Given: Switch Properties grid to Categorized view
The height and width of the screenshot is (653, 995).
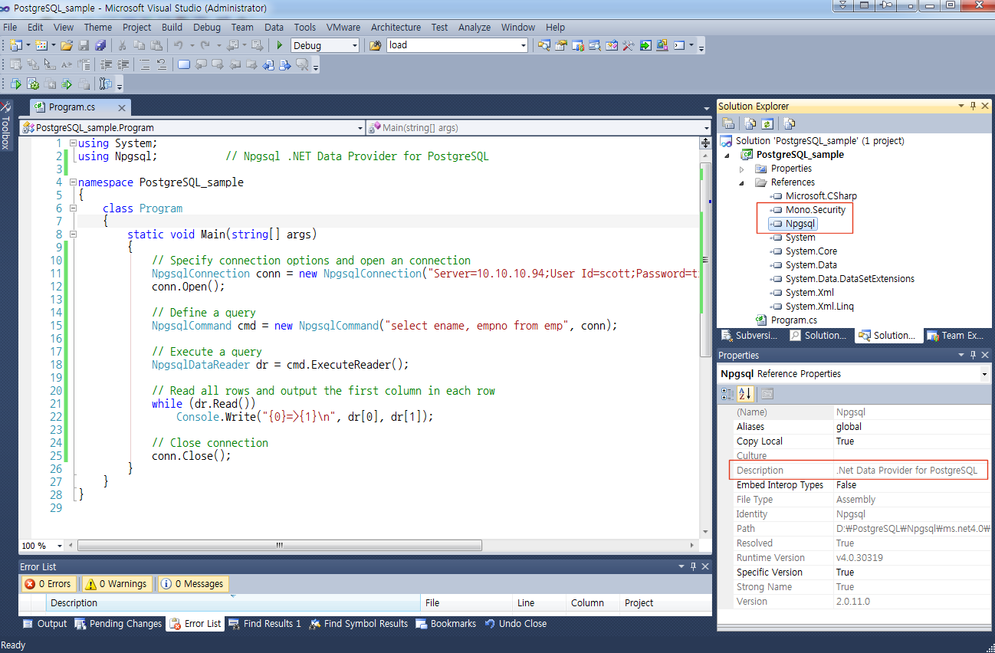Looking at the screenshot, I should [727, 394].
